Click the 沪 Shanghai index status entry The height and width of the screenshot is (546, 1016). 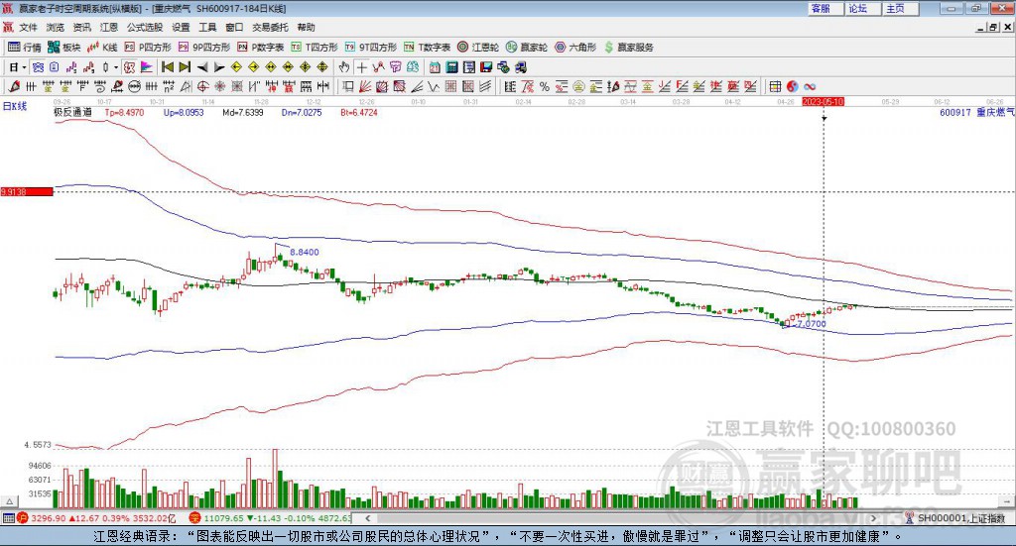click(96, 518)
